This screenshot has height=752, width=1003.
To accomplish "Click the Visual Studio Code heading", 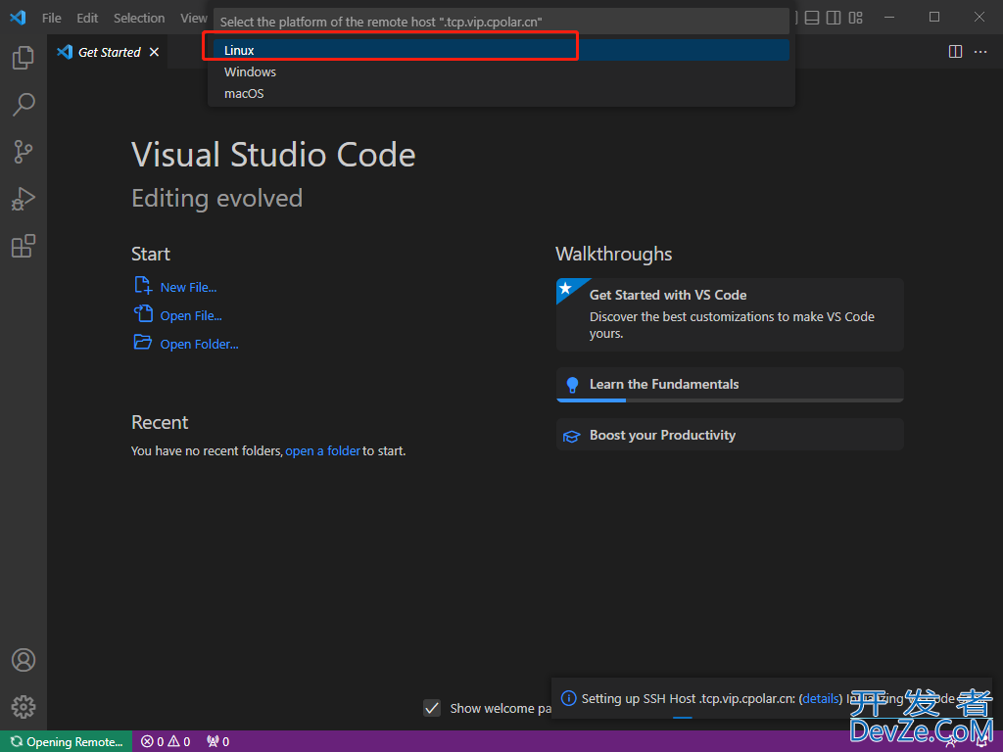I will click(x=273, y=155).
